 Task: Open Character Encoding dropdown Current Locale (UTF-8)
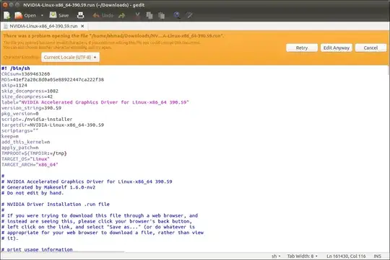point(70,58)
